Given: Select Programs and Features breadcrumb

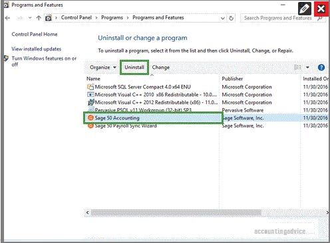Looking at the screenshot, I should 158,18.
